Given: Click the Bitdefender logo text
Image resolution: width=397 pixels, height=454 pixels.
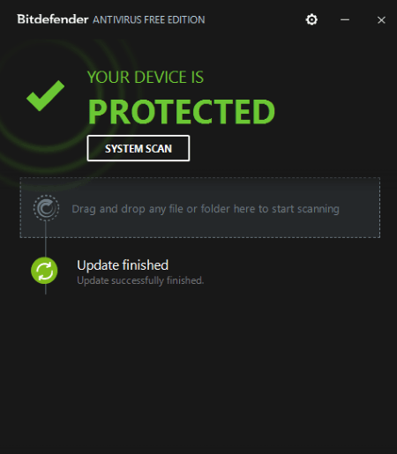Looking at the screenshot, I should (53, 19).
